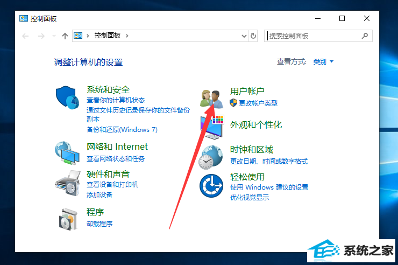Open the Ease of Access icon
This screenshot has width=398, height=265.
click(x=211, y=186)
